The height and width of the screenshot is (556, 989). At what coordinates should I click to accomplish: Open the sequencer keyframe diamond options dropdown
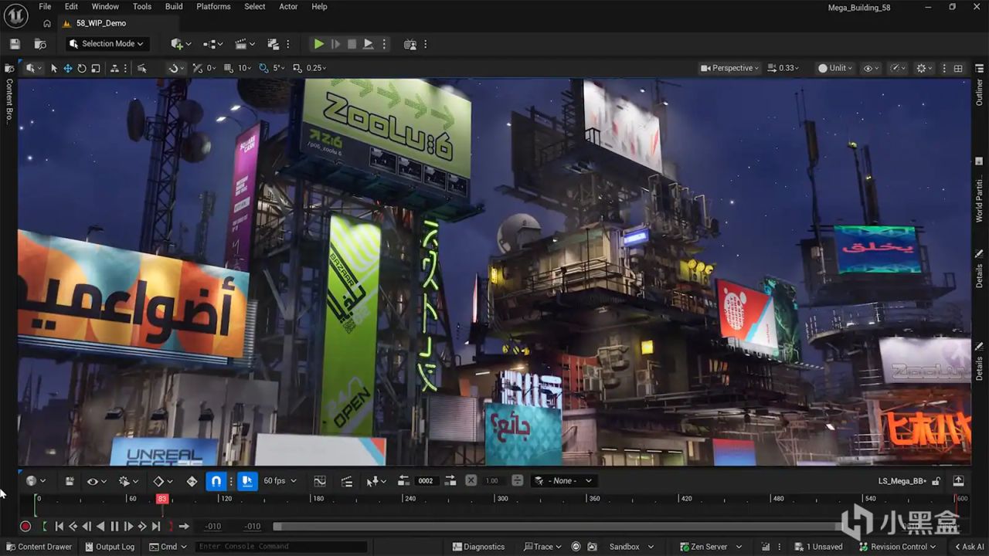pos(162,481)
